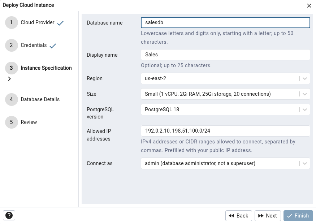Click the Allowed IP addresses label
This screenshot has height=224, width=316.
[x=99, y=135]
